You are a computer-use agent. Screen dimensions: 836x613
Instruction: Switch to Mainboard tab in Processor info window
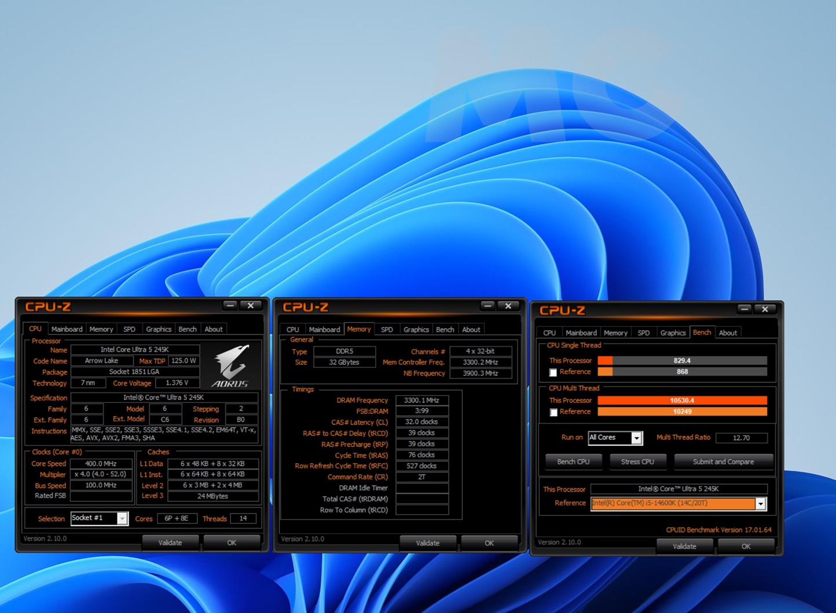67,329
